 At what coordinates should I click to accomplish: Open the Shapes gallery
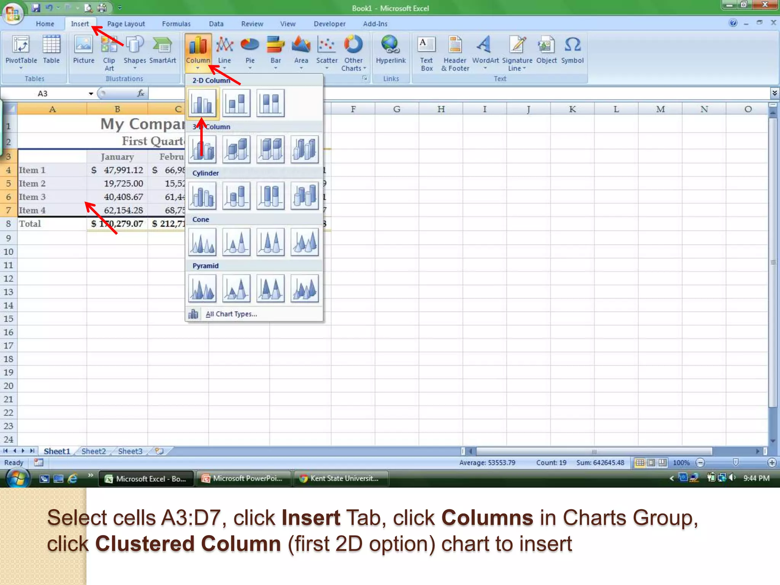[x=135, y=53]
